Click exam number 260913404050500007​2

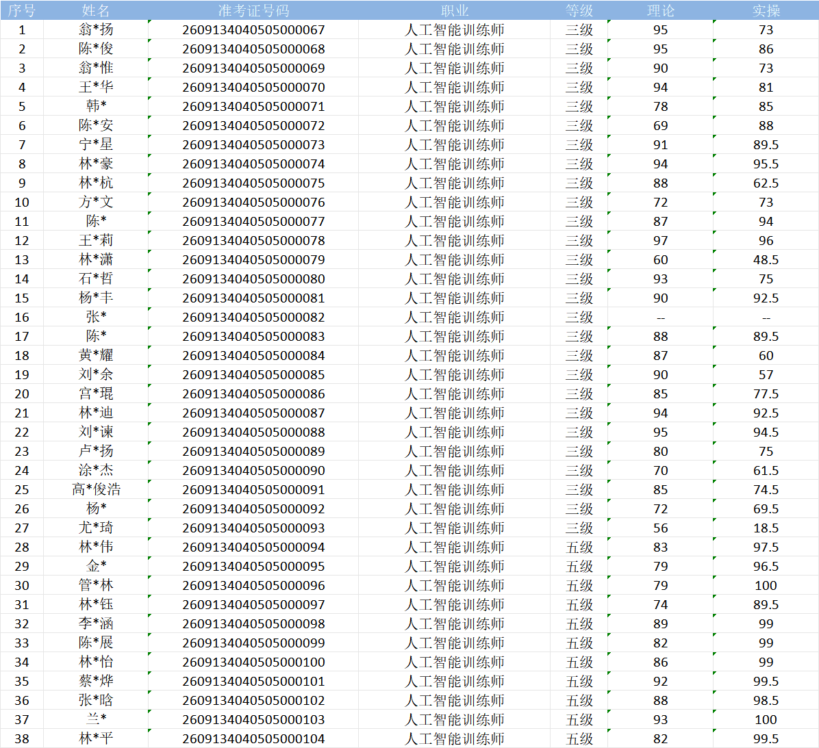click(253, 125)
